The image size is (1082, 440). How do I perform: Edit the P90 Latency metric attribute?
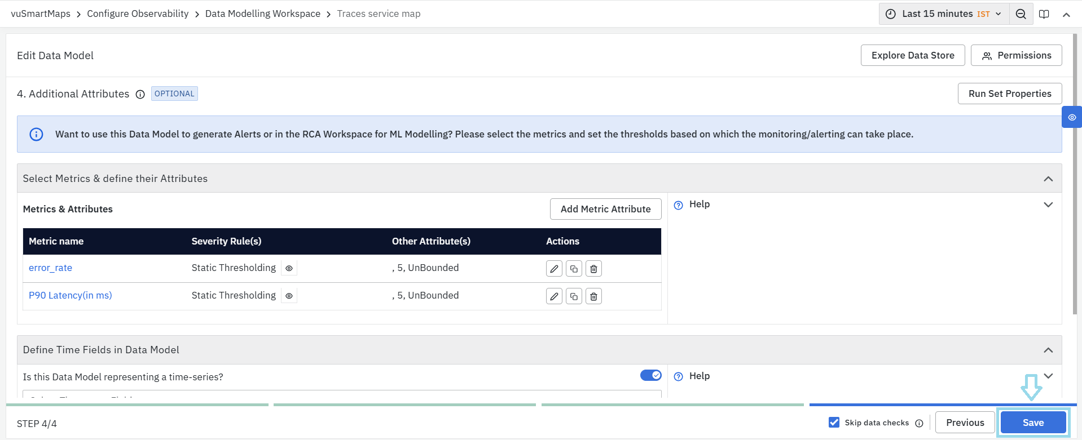click(x=554, y=296)
